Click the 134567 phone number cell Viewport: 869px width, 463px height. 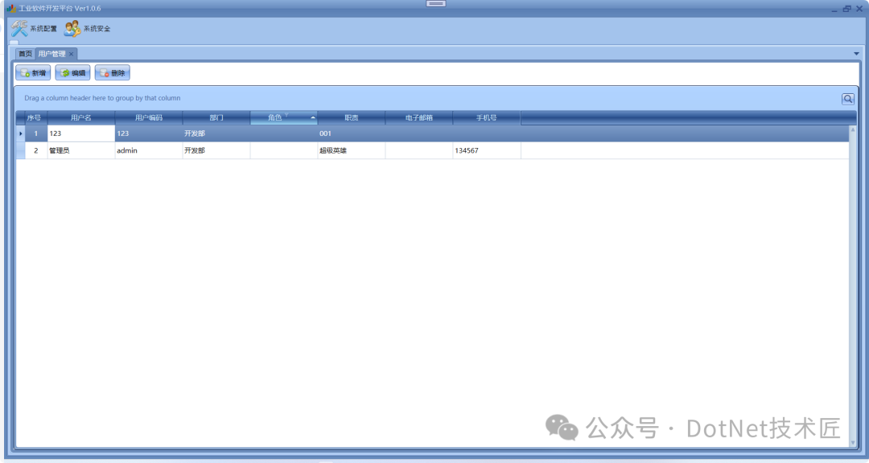(487, 150)
